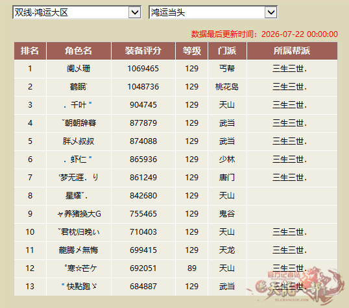This screenshot has height=308, width=349.
Task: Click equipment score 755465
Action: pyautogui.click(x=143, y=214)
